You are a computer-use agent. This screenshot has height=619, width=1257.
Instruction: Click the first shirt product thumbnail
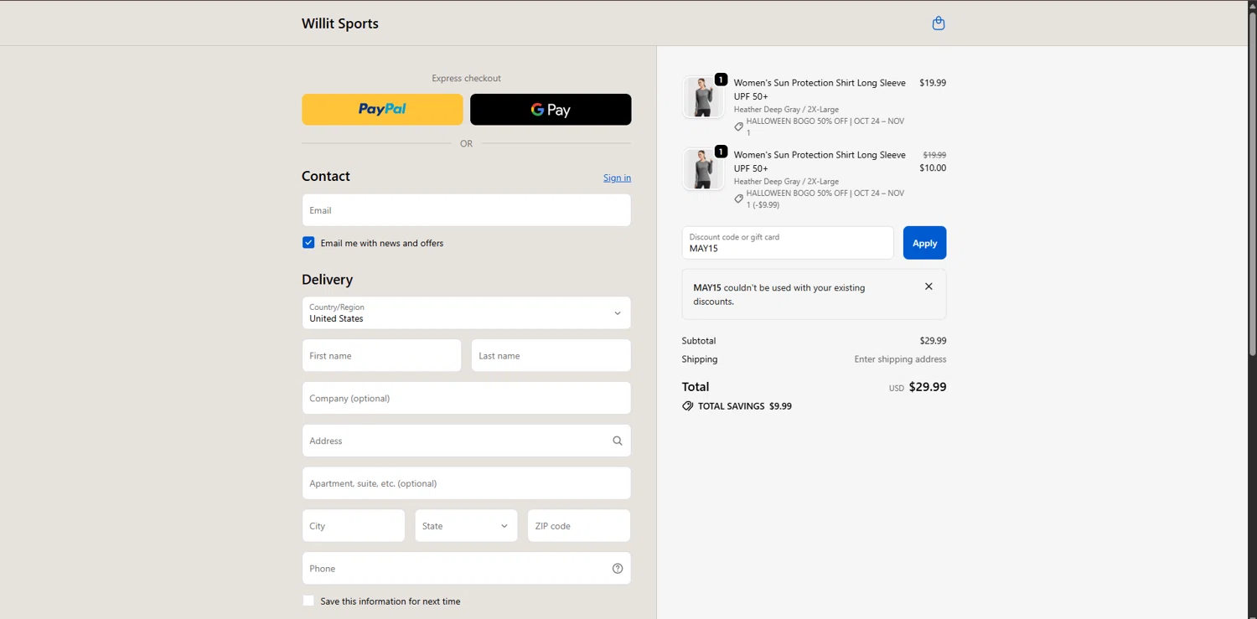point(703,97)
